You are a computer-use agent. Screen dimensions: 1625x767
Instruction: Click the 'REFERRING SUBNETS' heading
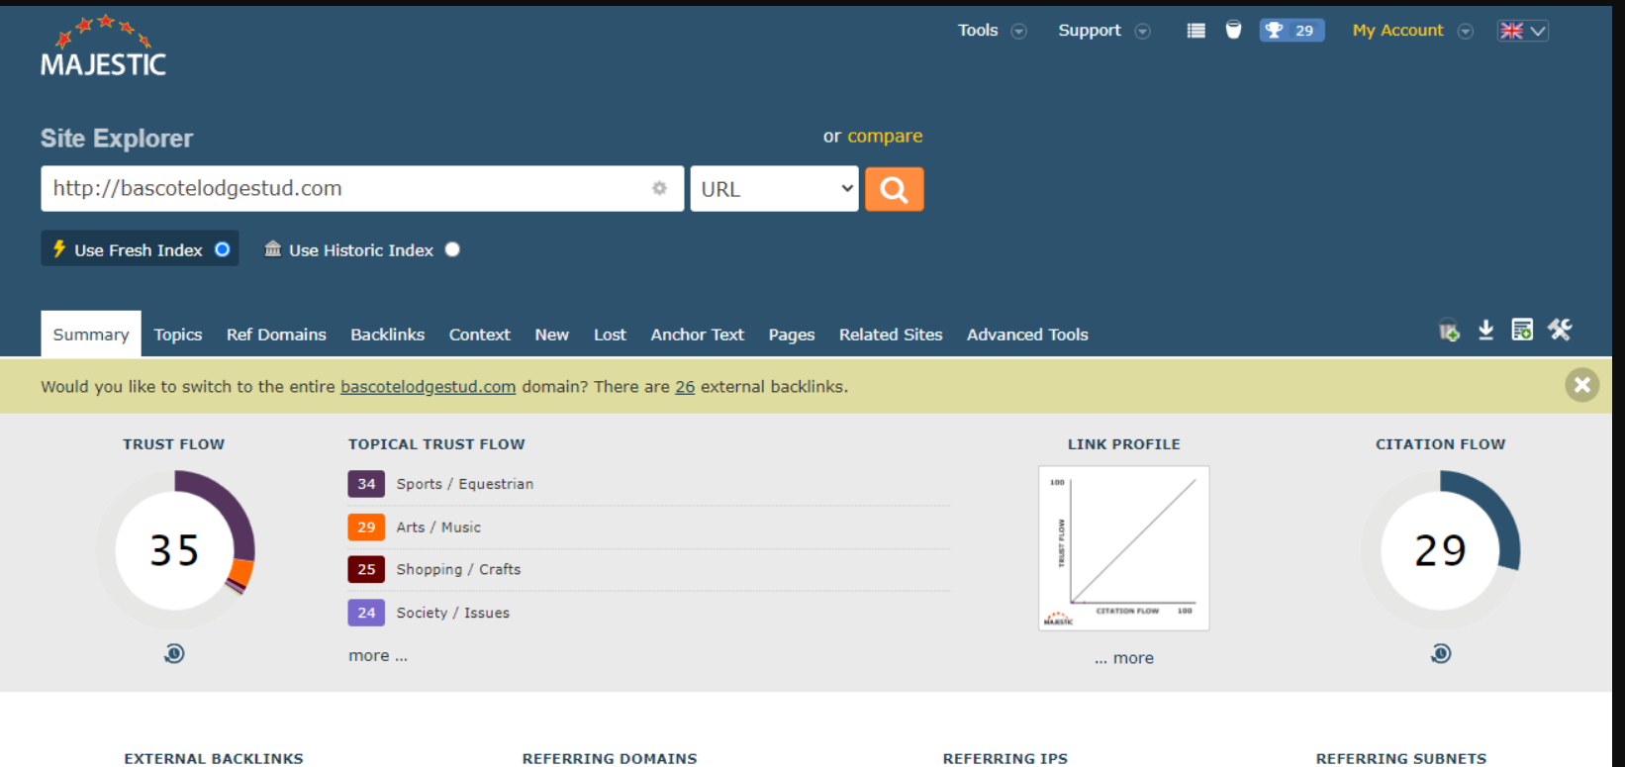pos(1401,758)
